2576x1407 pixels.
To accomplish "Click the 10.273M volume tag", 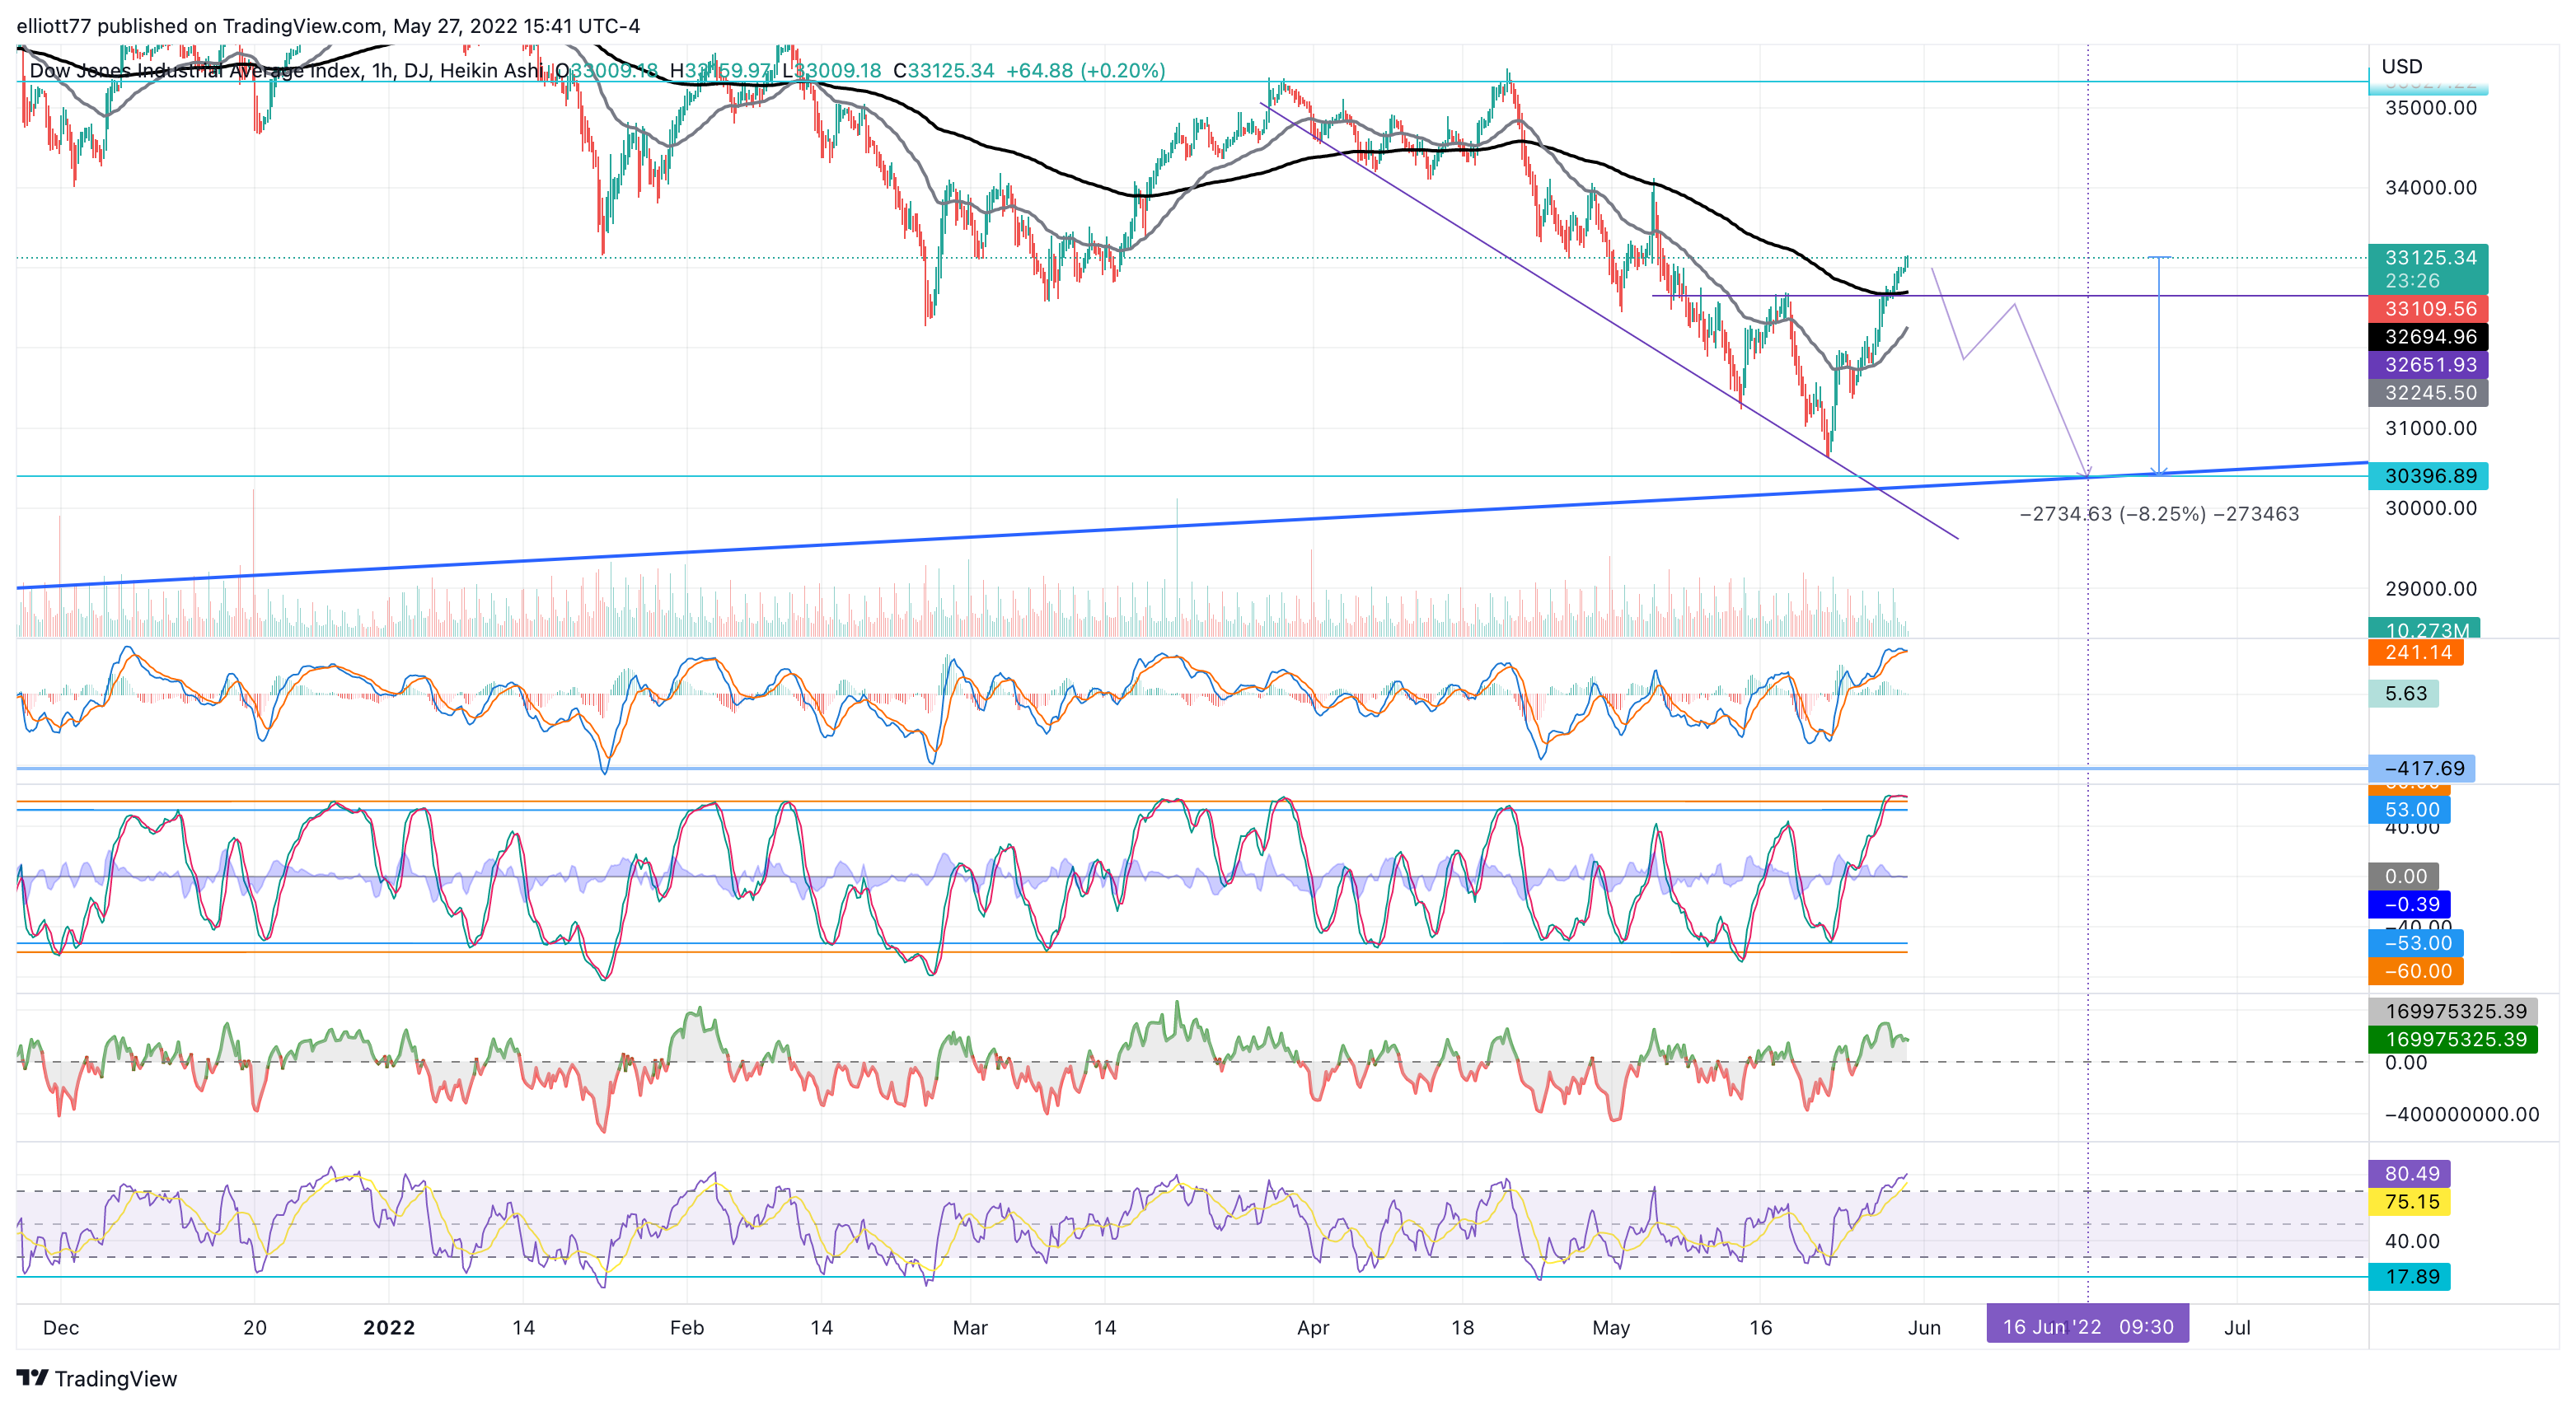I will [2425, 628].
